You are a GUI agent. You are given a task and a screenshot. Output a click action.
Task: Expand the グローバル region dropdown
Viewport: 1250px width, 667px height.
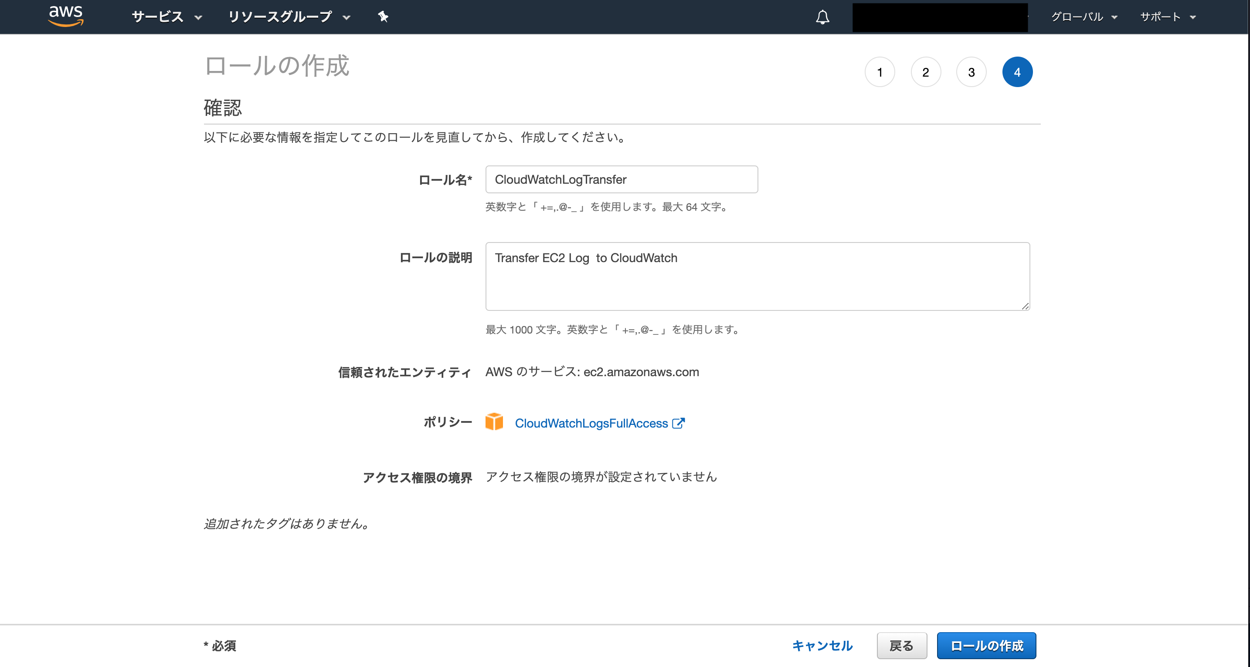coord(1084,17)
